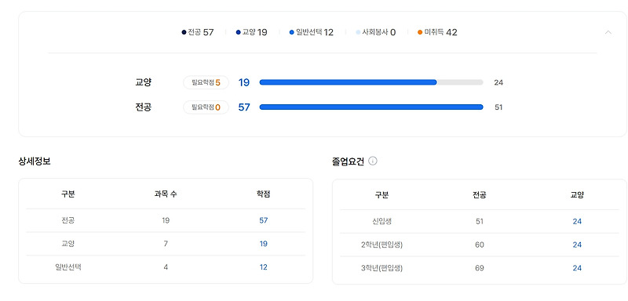Open the 교양 credits value 19 link

(x=263, y=244)
